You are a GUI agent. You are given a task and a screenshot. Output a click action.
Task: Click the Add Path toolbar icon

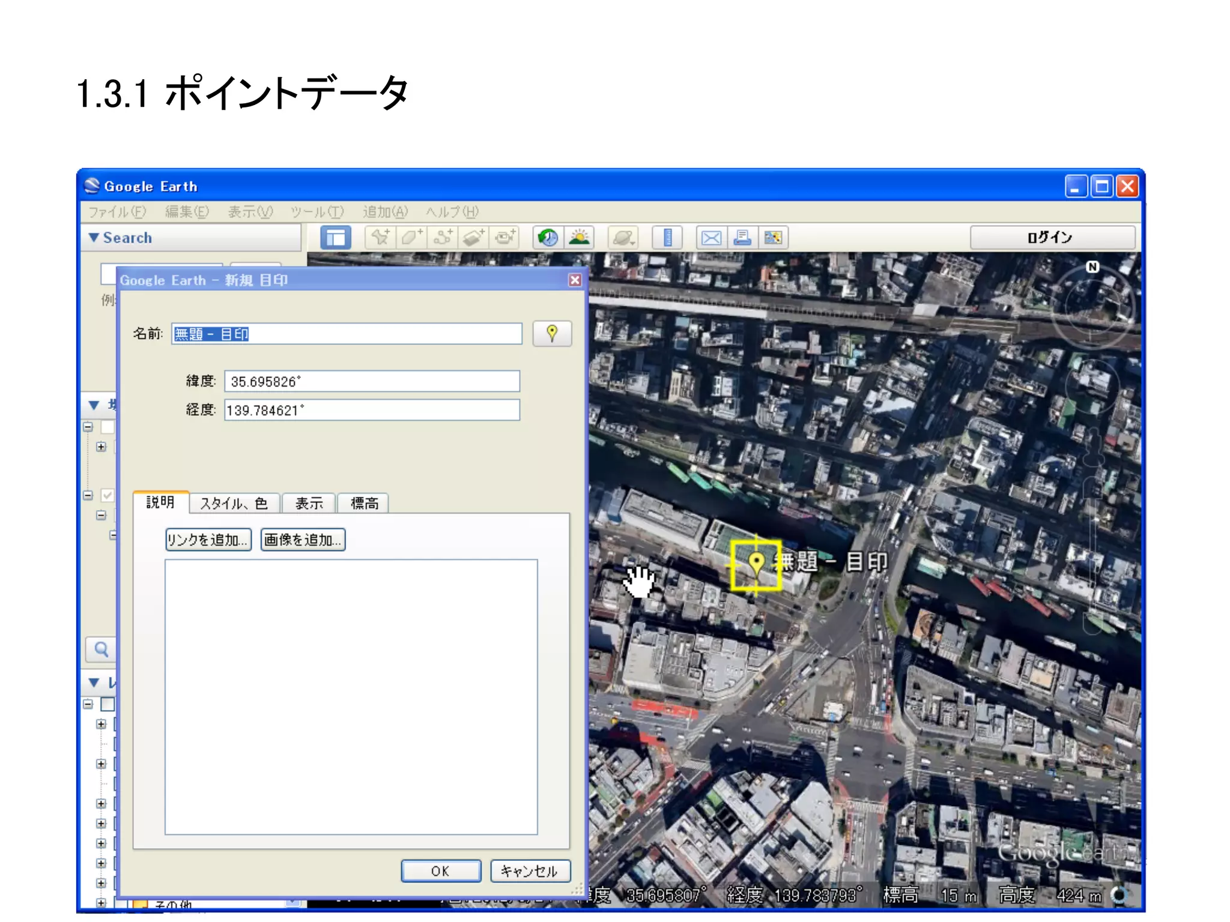(443, 238)
